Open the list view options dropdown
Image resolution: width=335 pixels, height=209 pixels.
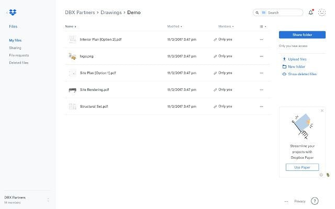pos(263,26)
